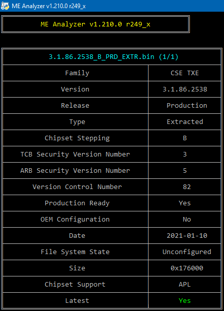
Task: Click the Chipset Stepping label
Action: click(x=77, y=138)
